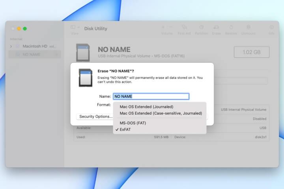Expand the Macintosh HD disclosure chevron

(x=11, y=46)
